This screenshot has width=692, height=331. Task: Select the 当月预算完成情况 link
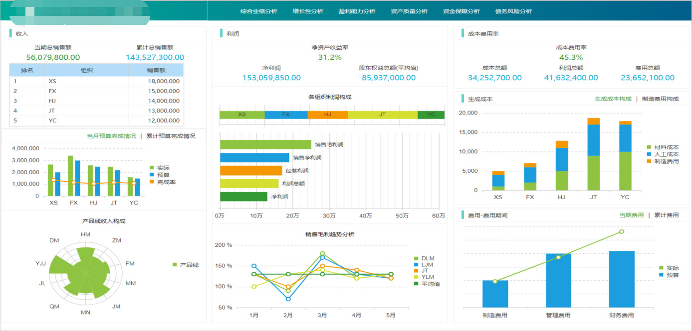pyautogui.click(x=111, y=136)
